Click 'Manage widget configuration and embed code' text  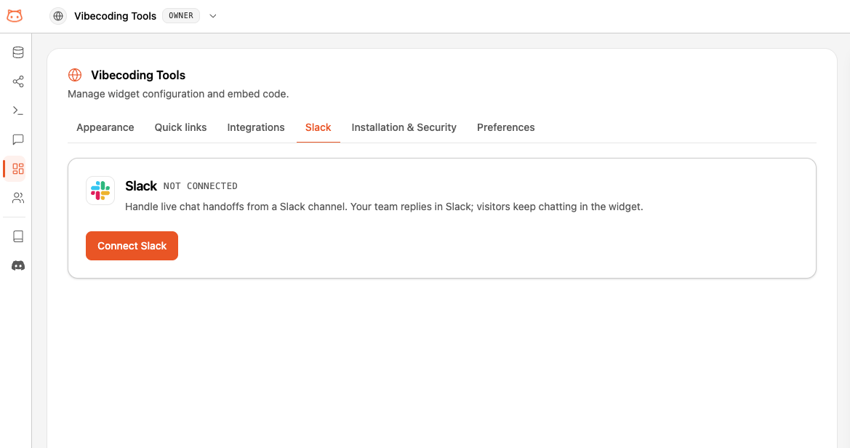[x=178, y=94]
